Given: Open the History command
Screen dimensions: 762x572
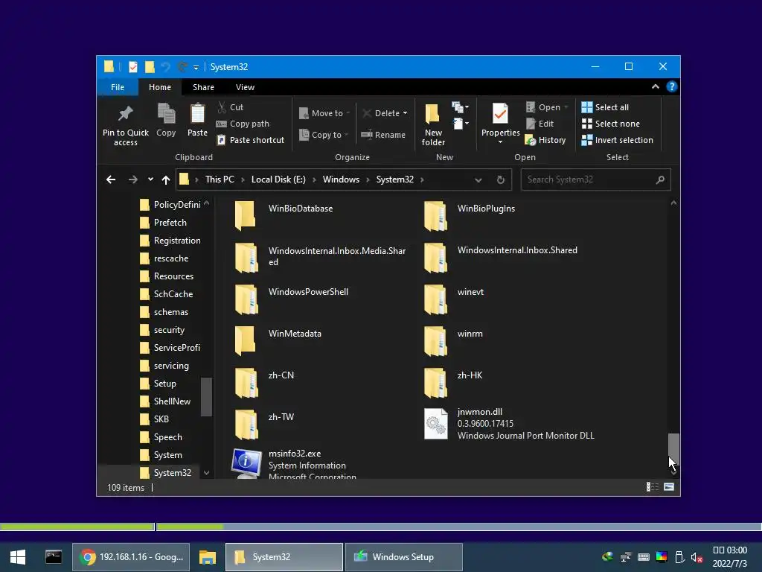Looking at the screenshot, I should click(545, 140).
